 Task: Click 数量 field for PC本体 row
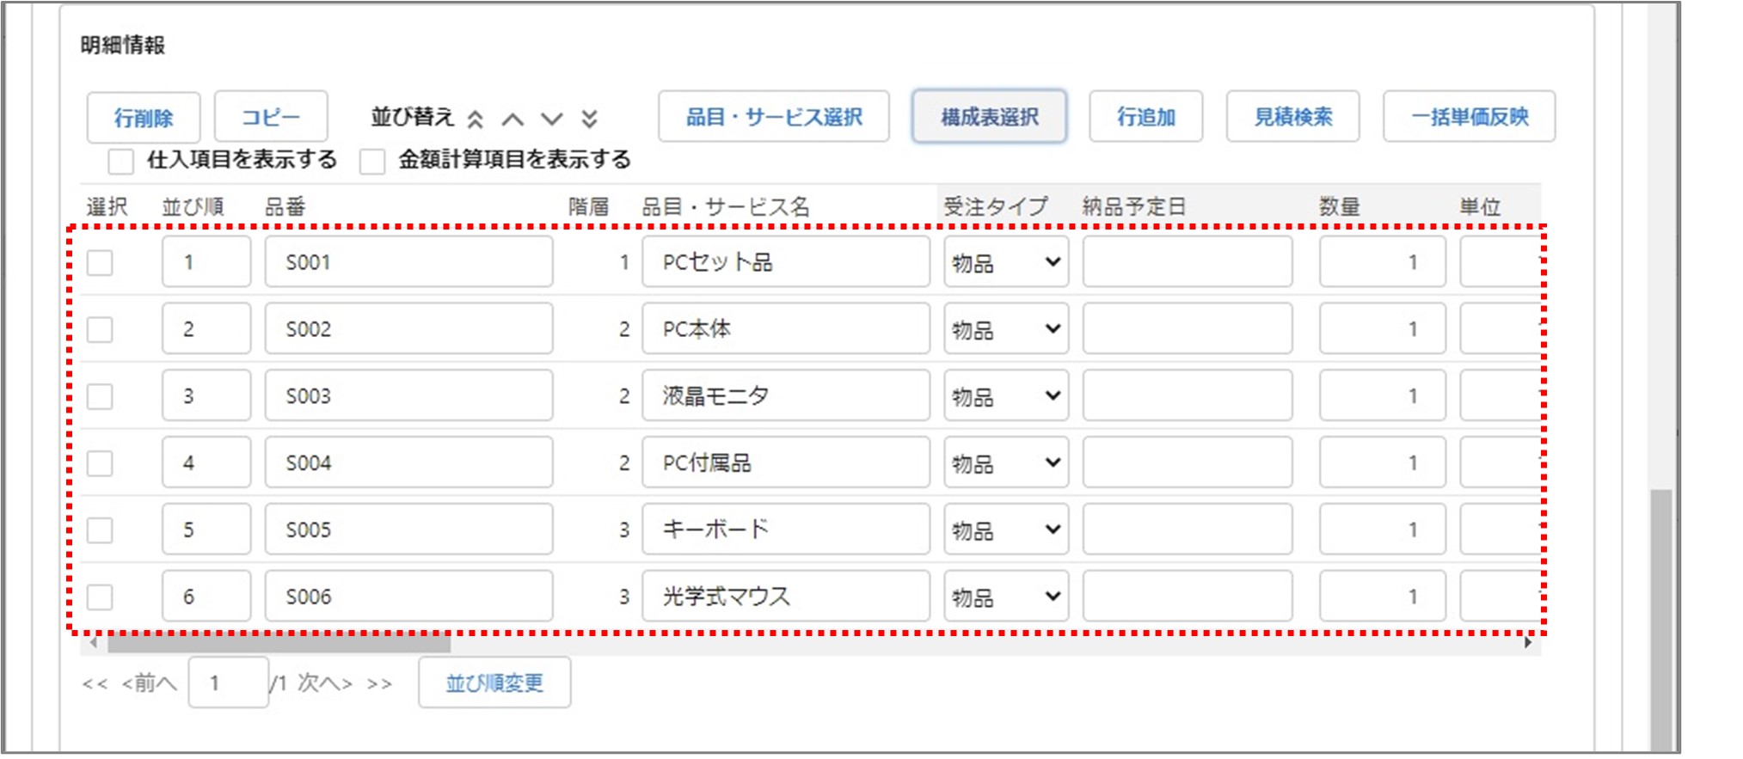pos(1383,329)
